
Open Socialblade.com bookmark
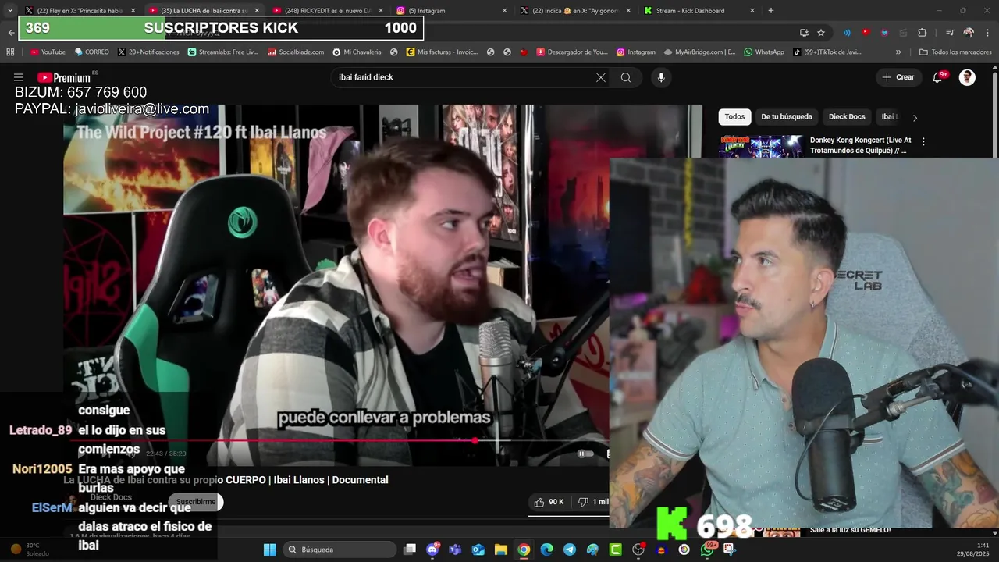(297, 52)
